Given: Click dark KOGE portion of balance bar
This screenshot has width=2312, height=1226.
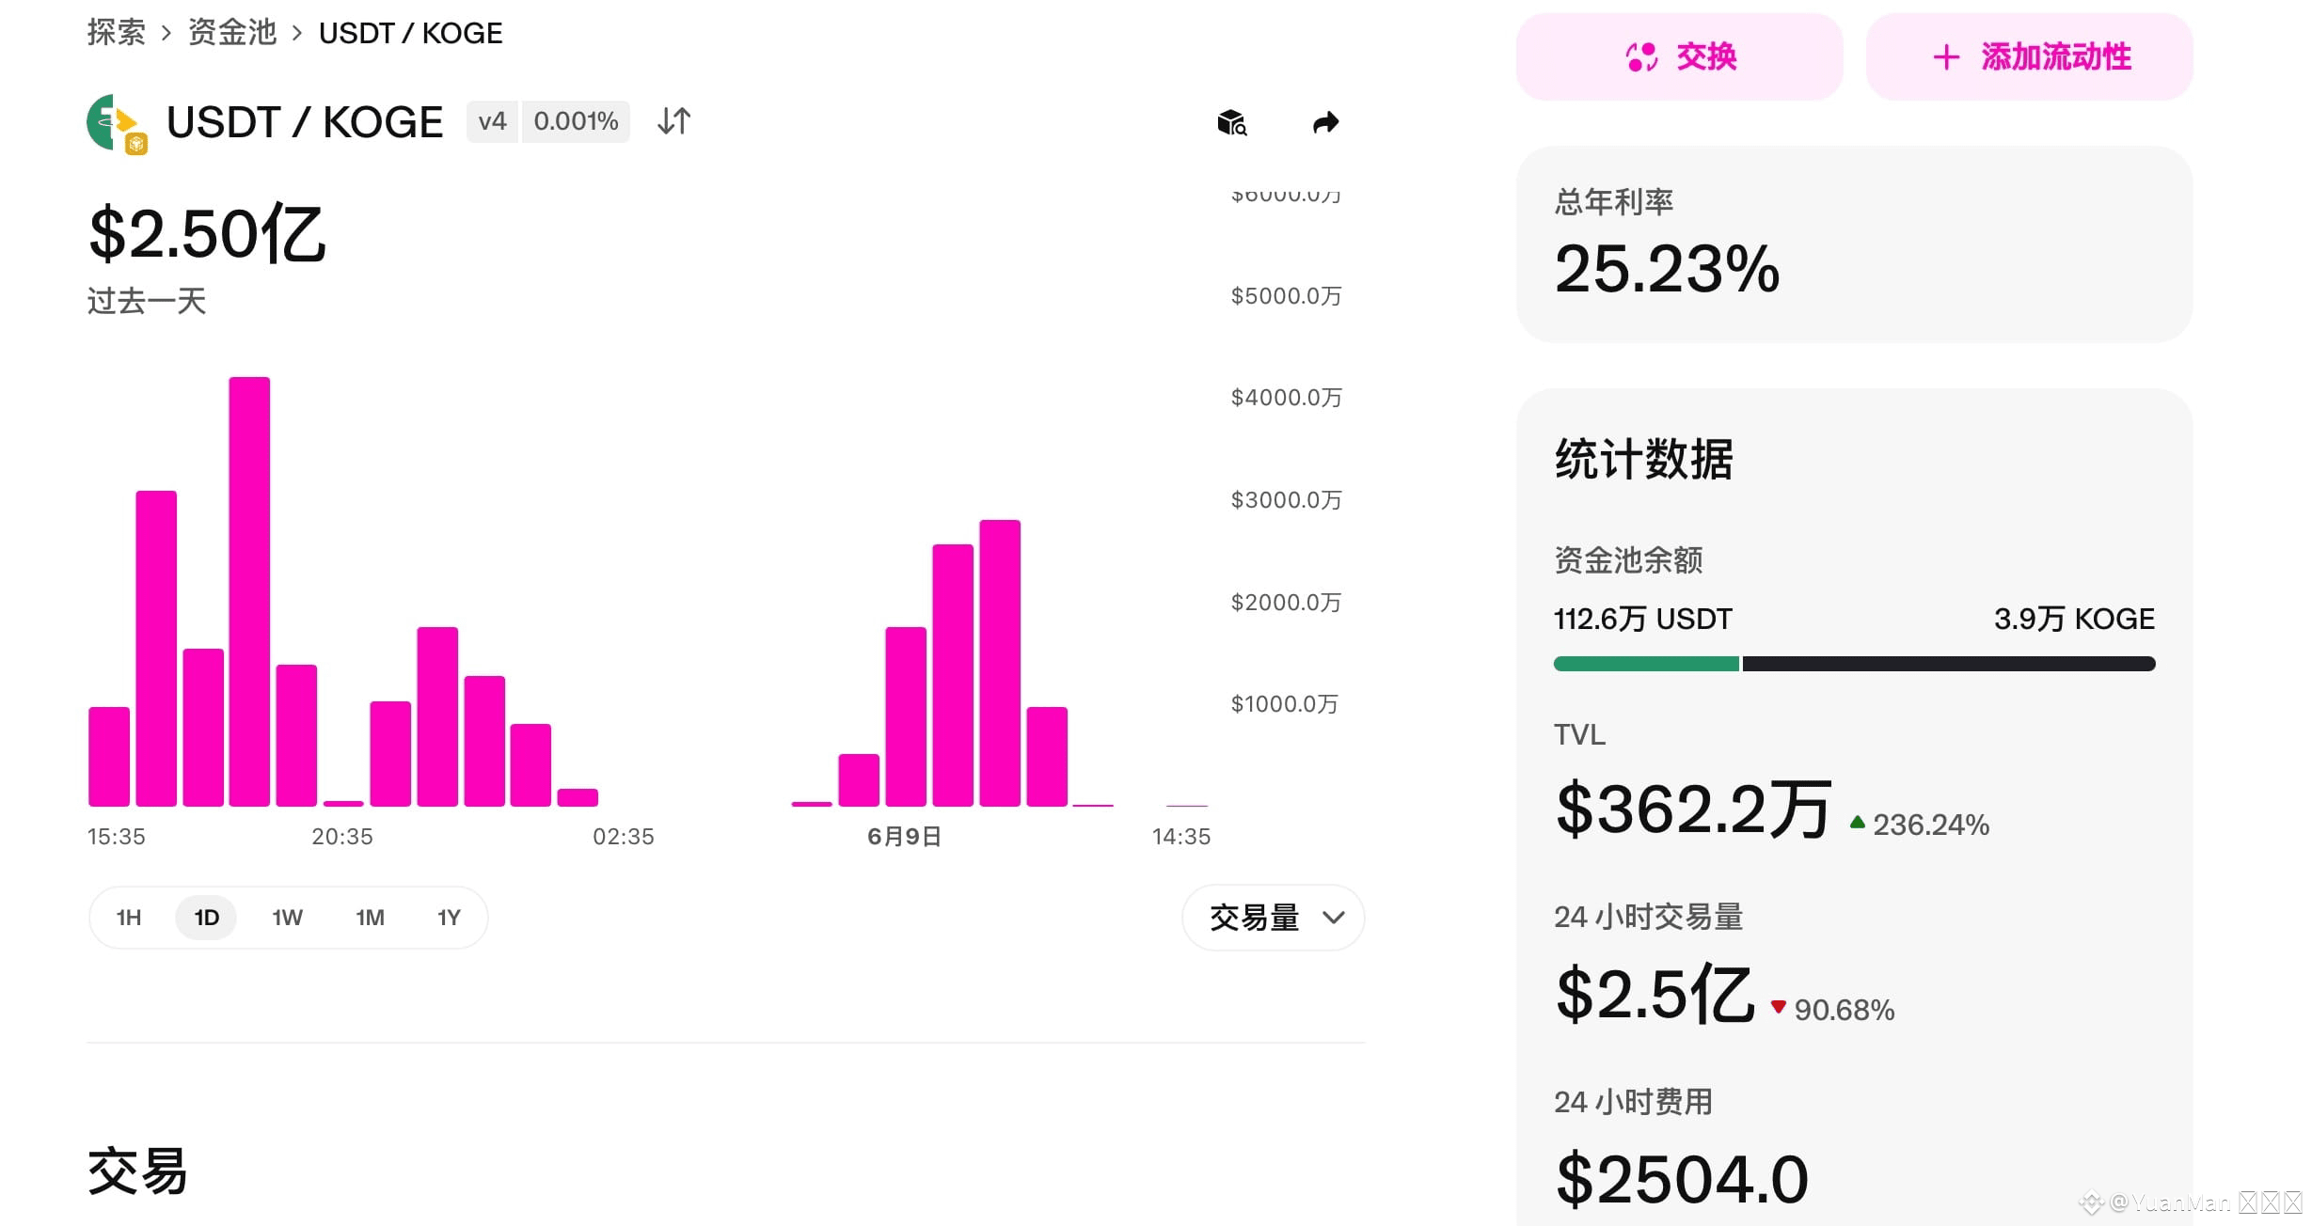Looking at the screenshot, I should (1948, 664).
